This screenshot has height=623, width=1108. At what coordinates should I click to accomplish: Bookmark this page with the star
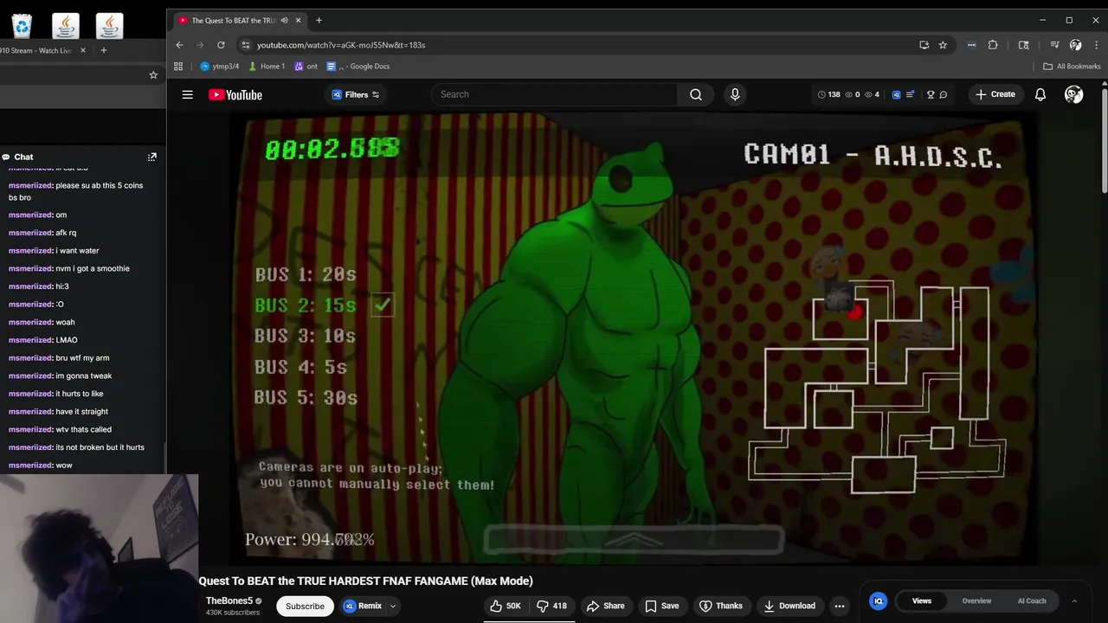pos(943,45)
